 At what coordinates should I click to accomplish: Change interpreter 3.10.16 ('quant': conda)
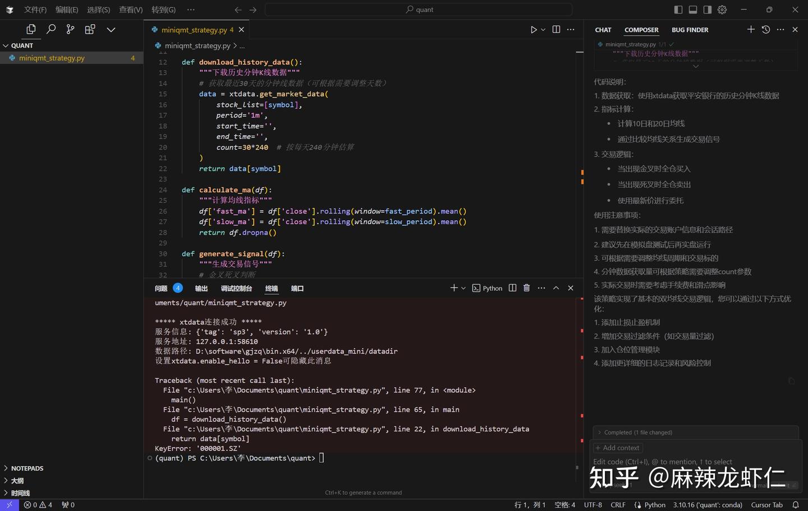click(708, 505)
